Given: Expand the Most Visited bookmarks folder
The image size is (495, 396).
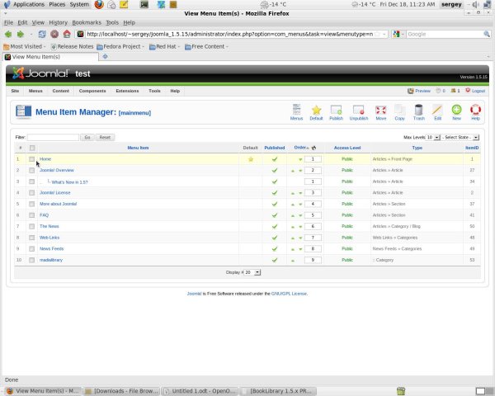Looking at the screenshot, I should tap(25, 46).
